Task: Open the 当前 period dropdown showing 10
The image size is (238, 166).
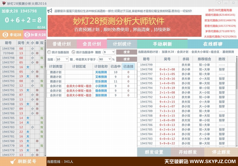Action: coord(62,59)
